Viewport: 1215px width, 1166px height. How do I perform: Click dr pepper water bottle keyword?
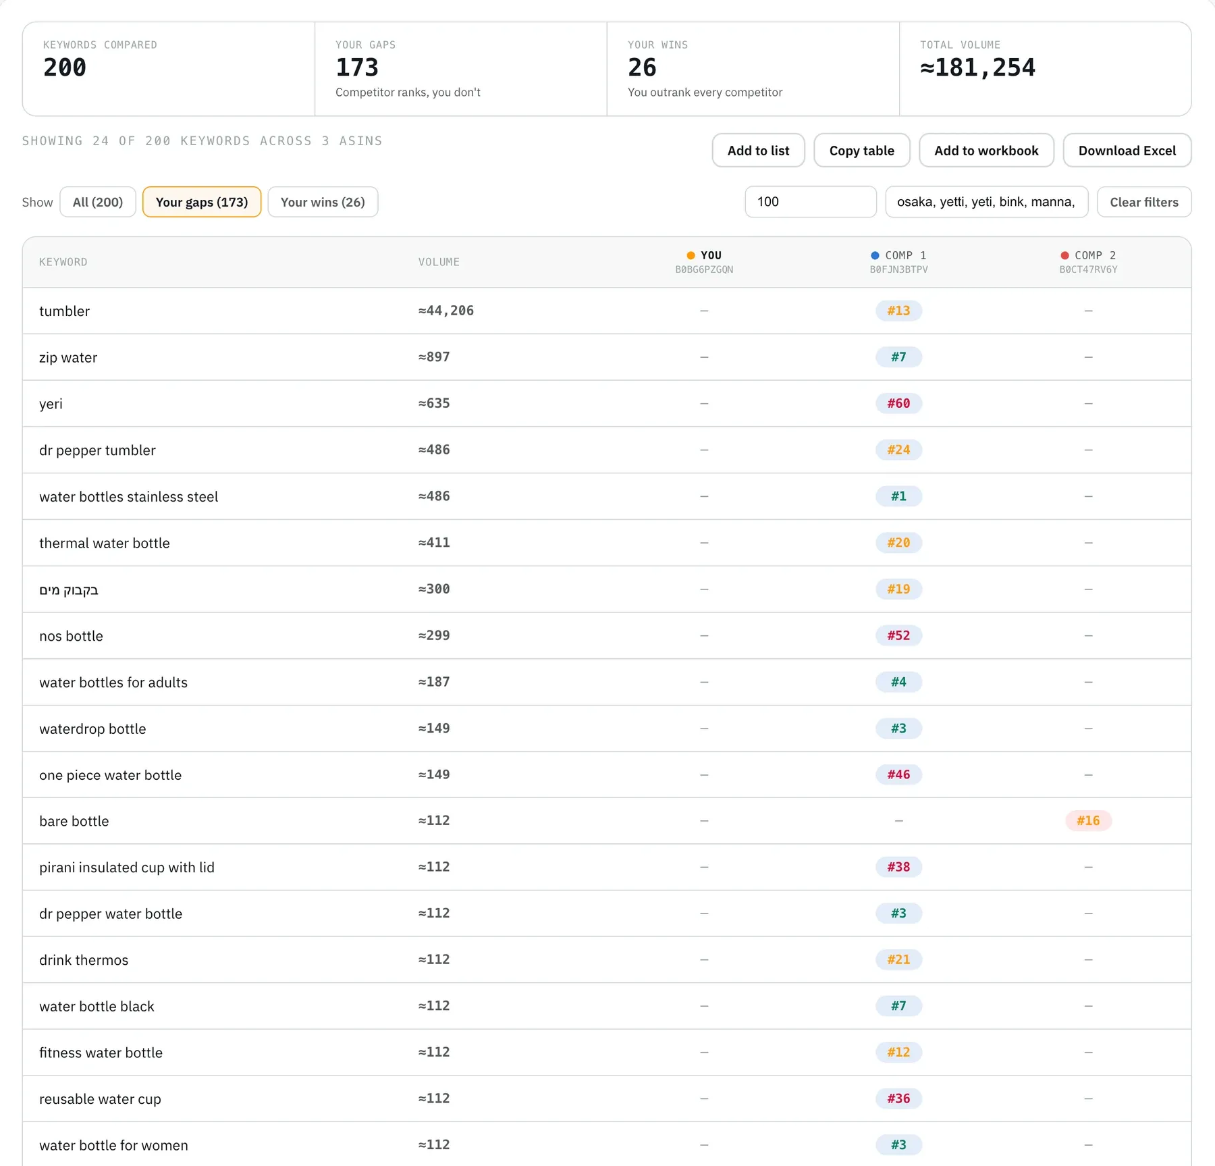click(111, 914)
